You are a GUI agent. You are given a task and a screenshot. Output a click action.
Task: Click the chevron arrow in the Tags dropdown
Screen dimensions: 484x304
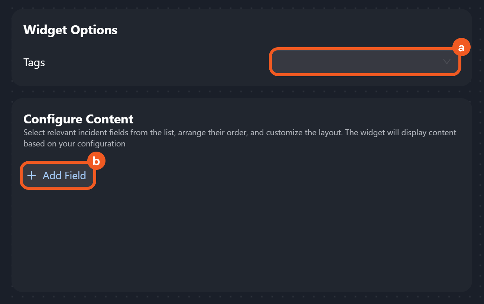point(447,62)
